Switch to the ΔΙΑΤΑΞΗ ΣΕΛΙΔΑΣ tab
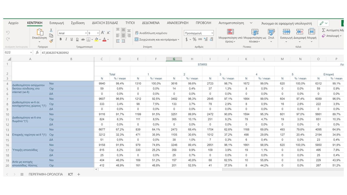The image size is (347, 195). point(105,23)
